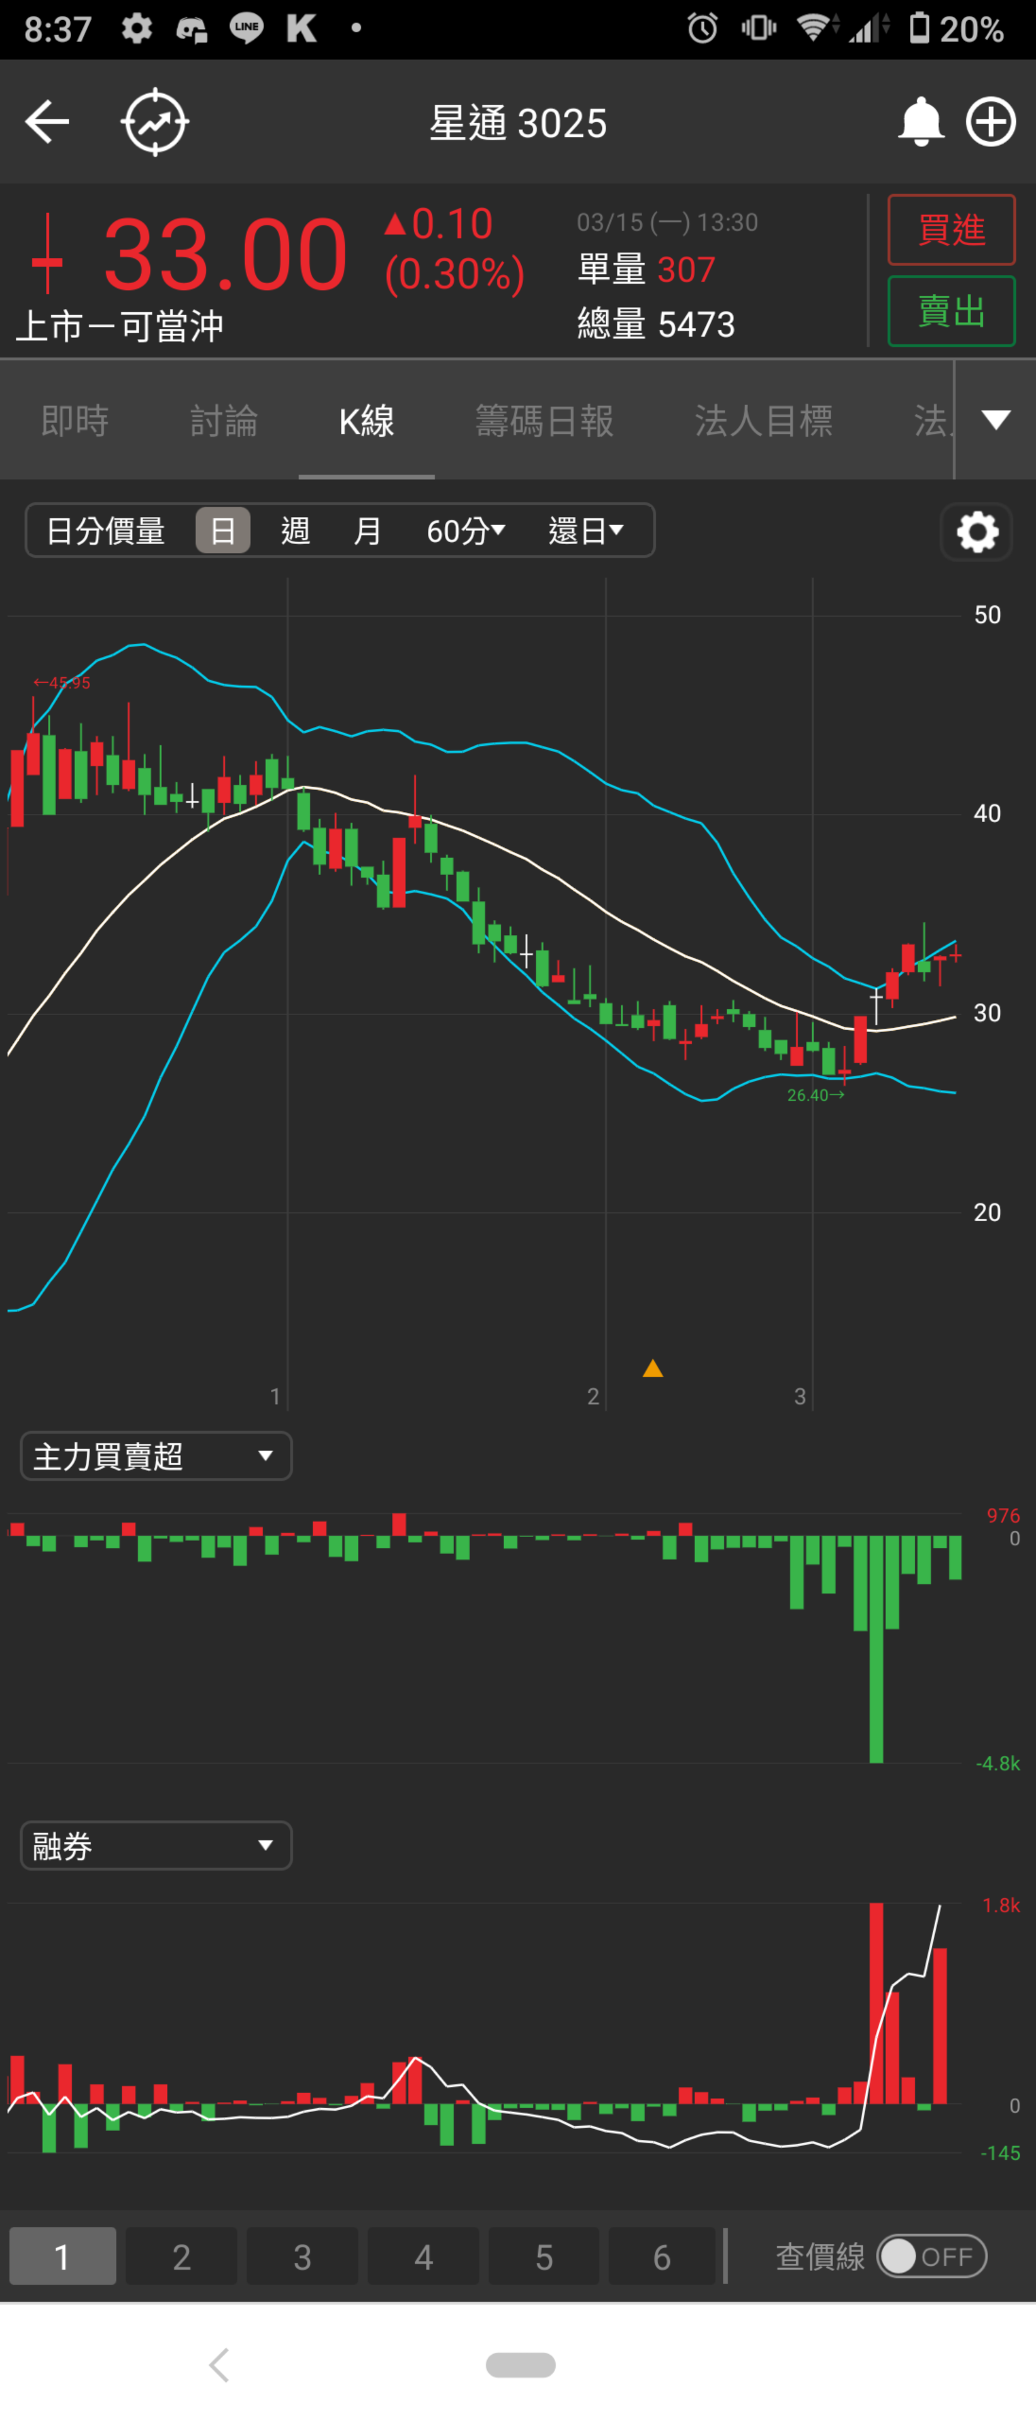Tap Android back navigation chevron
This screenshot has height=2421, width=1036.
tap(220, 2364)
